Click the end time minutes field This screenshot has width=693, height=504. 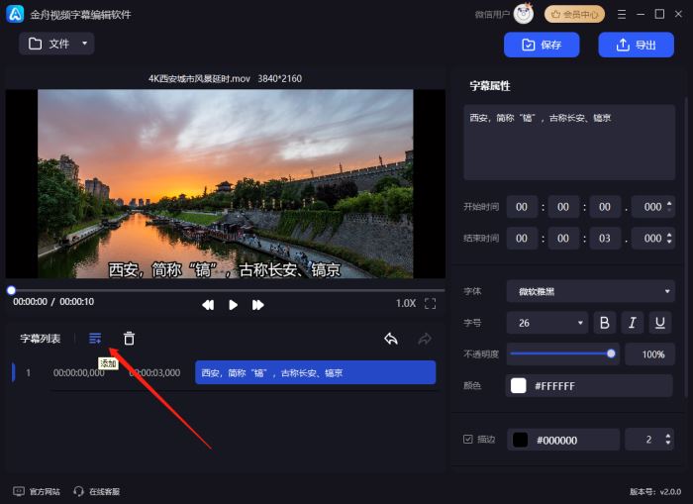click(x=563, y=239)
